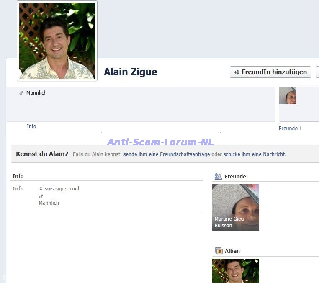The width and height of the screenshot is (319, 283).
Task: Click the male symbol icon in Info section
Action: [41, 196]
